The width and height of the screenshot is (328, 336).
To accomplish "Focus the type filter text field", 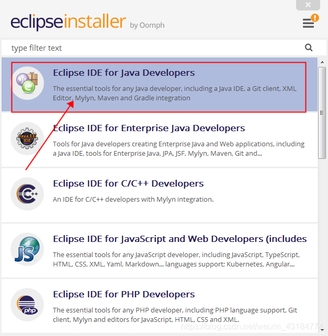I will click(x=164, y=48).
